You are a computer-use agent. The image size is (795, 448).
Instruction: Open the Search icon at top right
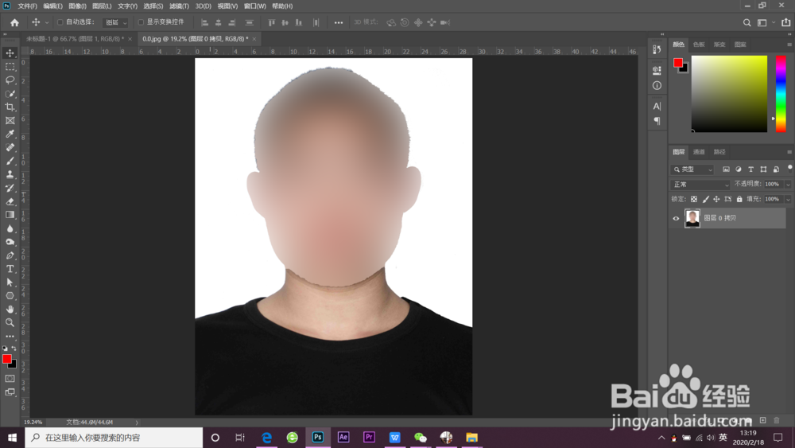pyautogui.click(x=747, y=22)
